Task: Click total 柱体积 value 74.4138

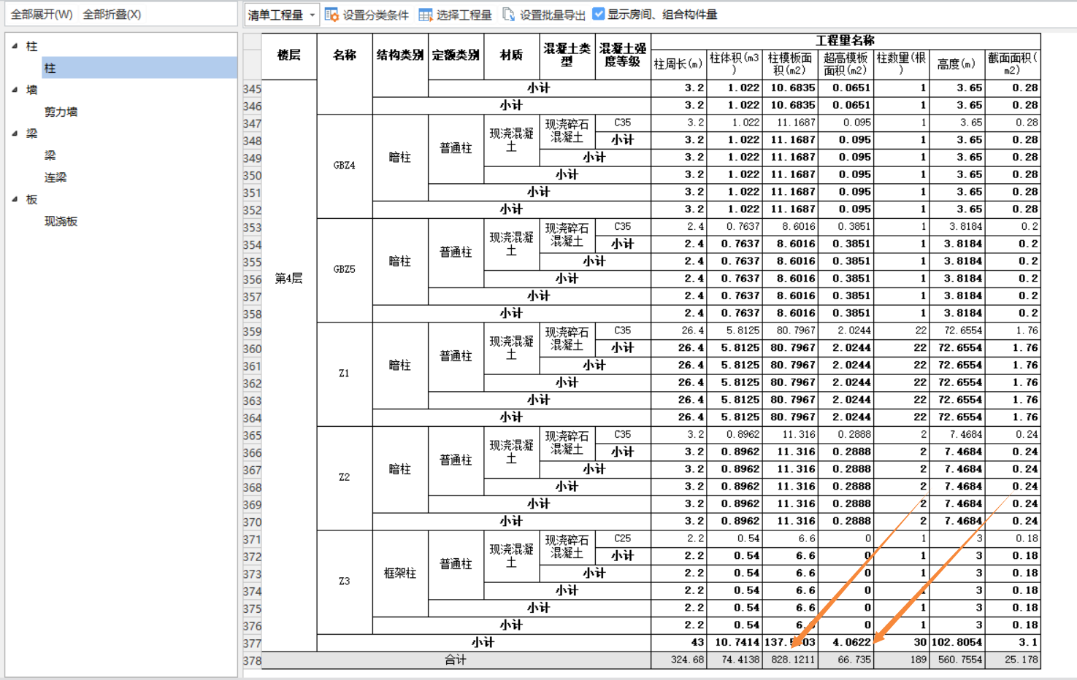Action: pyautogui.click(x=735, y=660)
